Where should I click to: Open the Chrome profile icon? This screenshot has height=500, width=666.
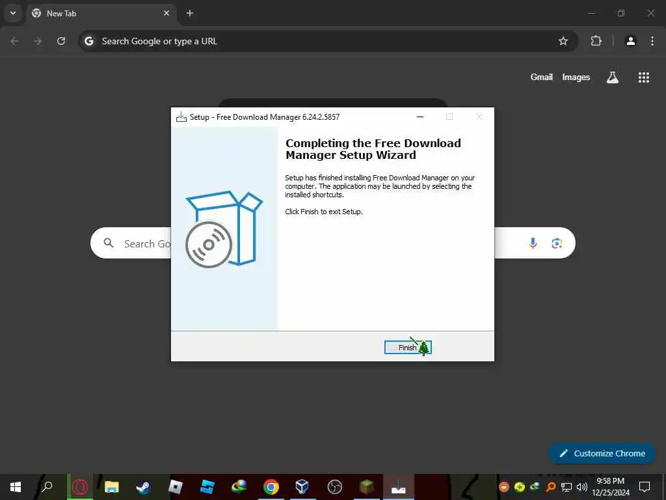point(631,41)
